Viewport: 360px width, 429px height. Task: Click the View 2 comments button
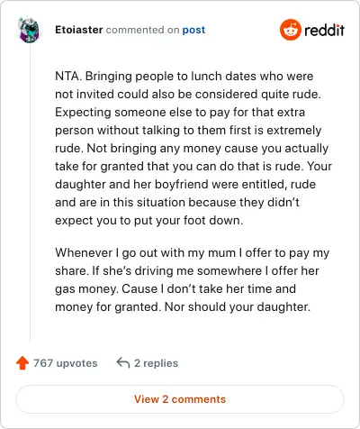pos(180,399)
